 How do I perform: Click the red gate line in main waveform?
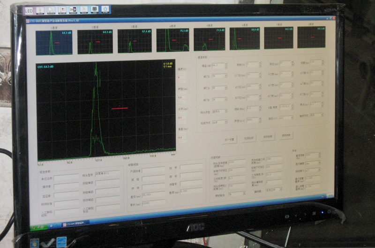[x=120, y=108]
